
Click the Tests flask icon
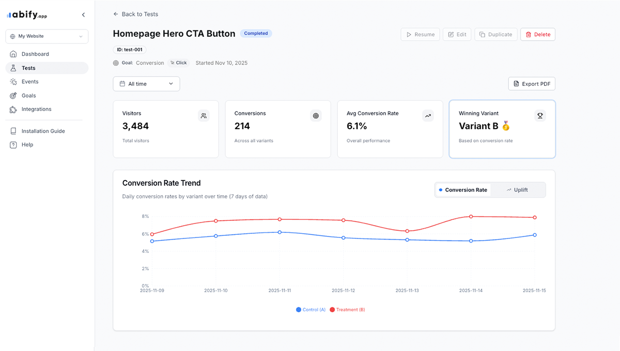tap(13, 68)
